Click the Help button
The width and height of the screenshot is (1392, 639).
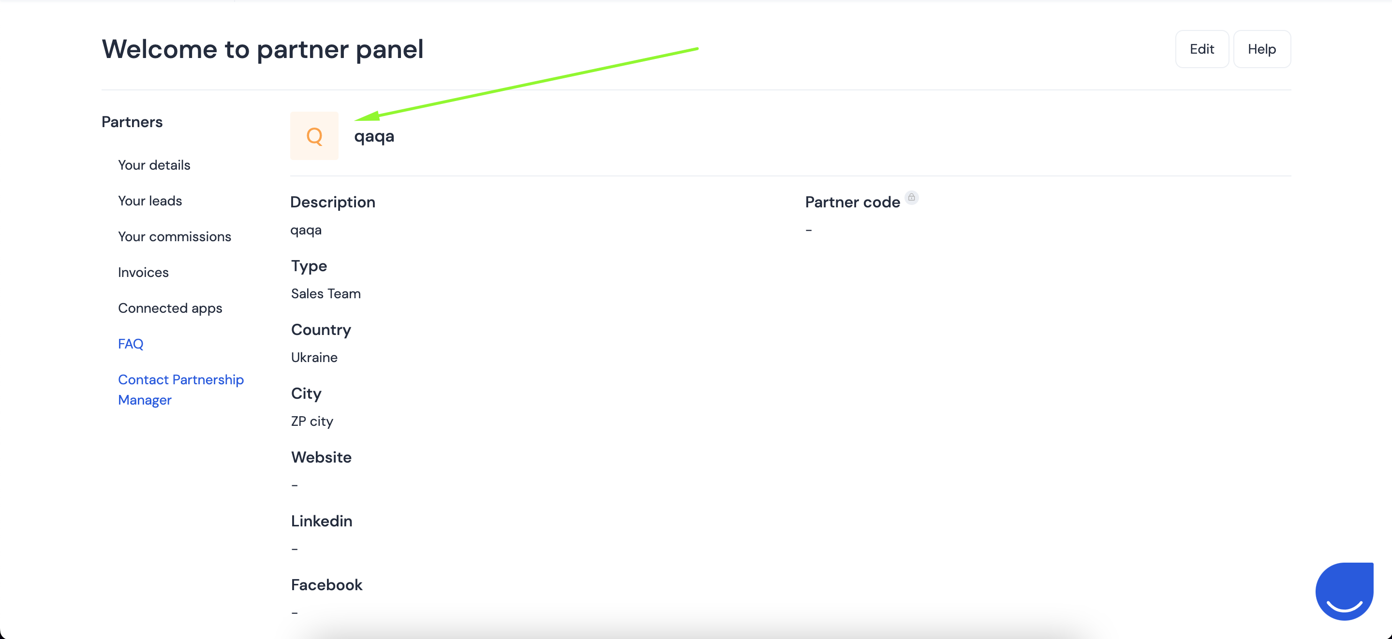(x=1262, y=49)
